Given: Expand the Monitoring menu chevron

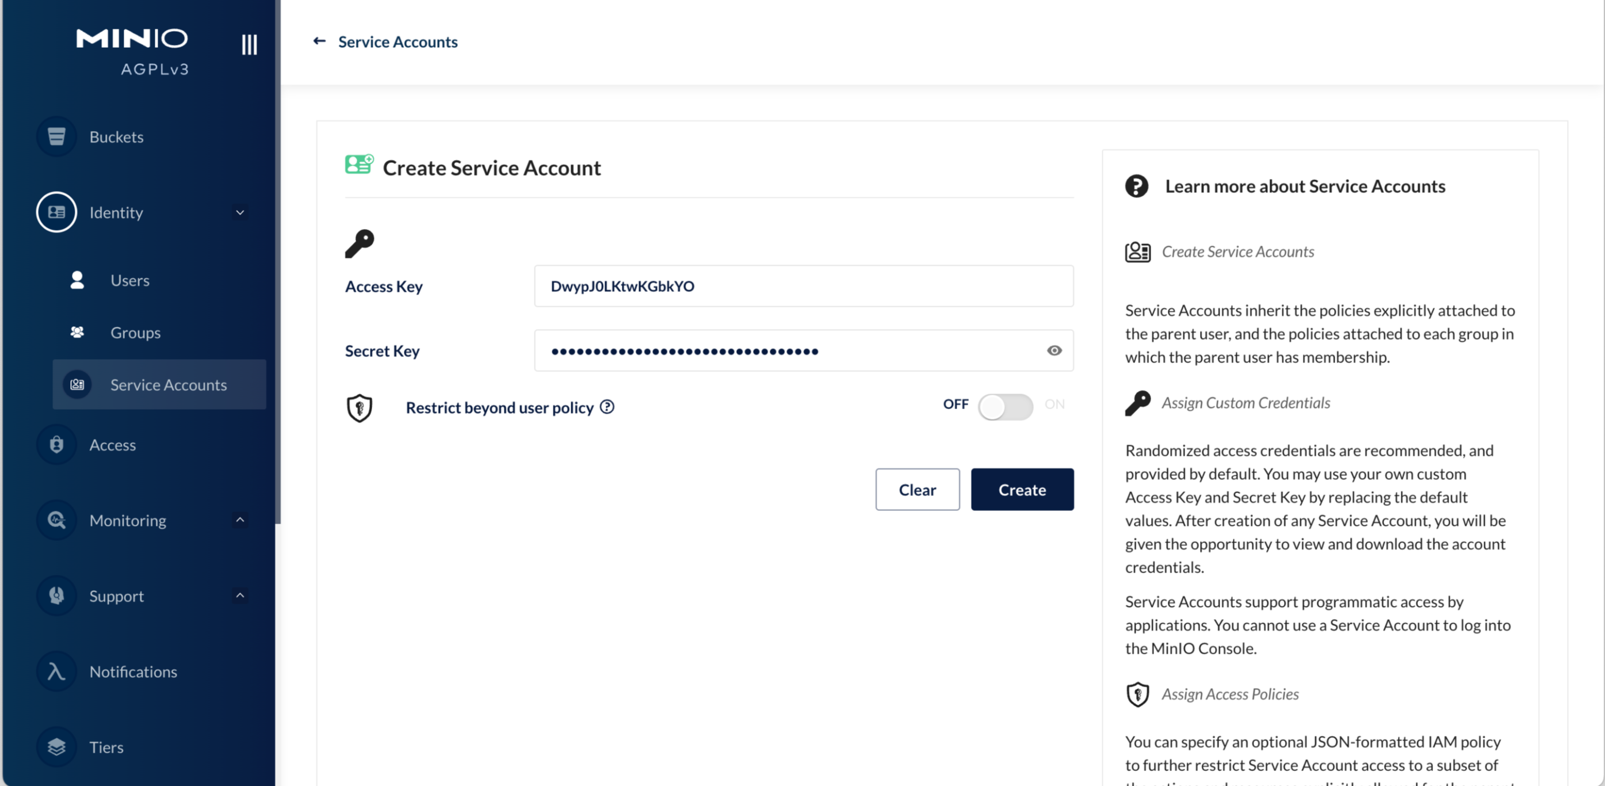Looking at the screenshot, I should [x=240, y=520].
